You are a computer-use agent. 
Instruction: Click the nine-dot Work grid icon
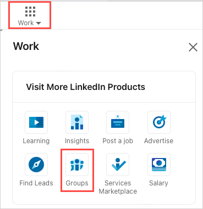click(30, 12)
